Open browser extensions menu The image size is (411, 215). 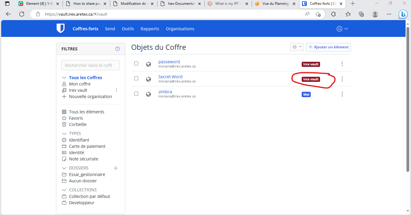point(333,14)
